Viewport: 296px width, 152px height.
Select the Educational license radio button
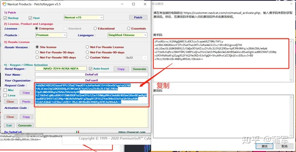pyautogui.click(x=95, y=28)
